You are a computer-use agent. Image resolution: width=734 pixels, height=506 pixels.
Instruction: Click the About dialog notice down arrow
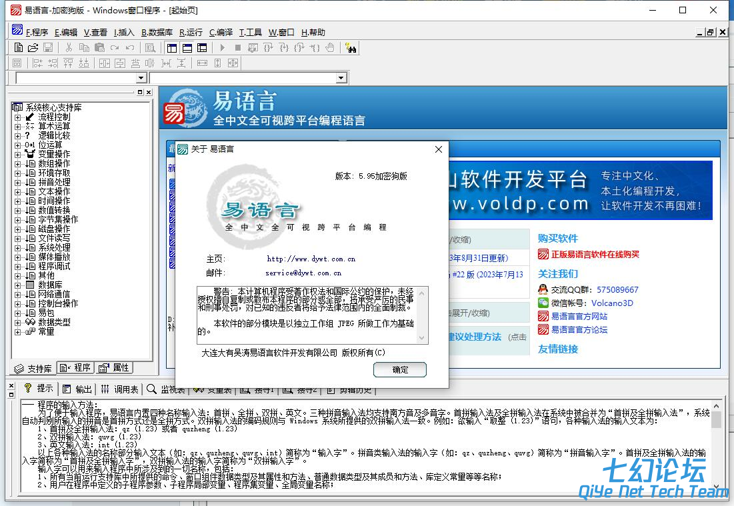[x=422, y=338]
